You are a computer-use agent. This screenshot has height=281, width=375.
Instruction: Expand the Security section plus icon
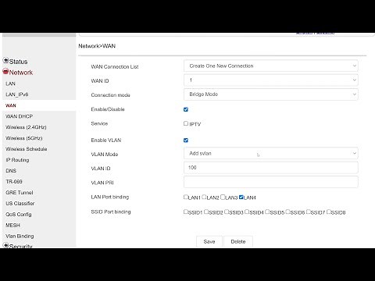5,245
